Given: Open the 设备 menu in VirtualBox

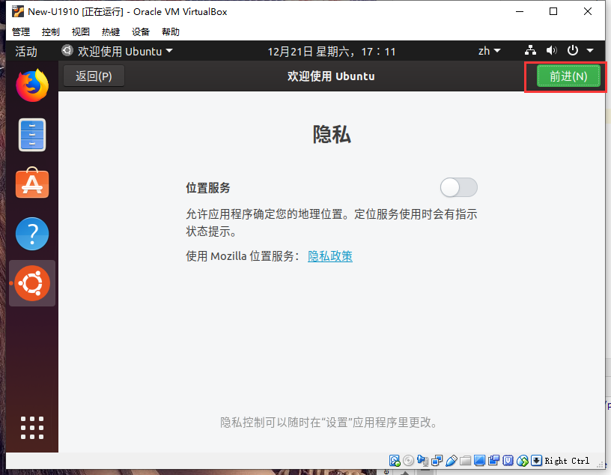Looking at the screenshot, I should [x=140, y=31].
